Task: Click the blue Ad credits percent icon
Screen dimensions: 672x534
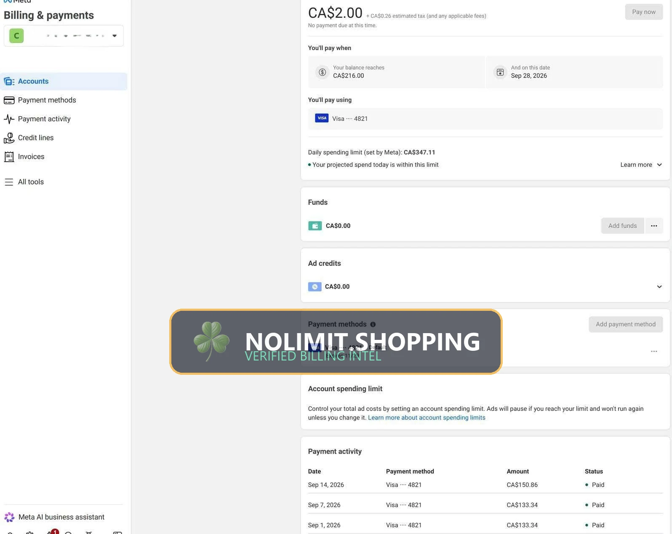Action: [315, 287]
